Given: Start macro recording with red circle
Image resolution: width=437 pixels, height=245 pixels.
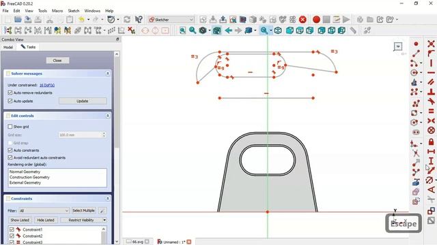Looking at the screenshot, I should [316, 20].
